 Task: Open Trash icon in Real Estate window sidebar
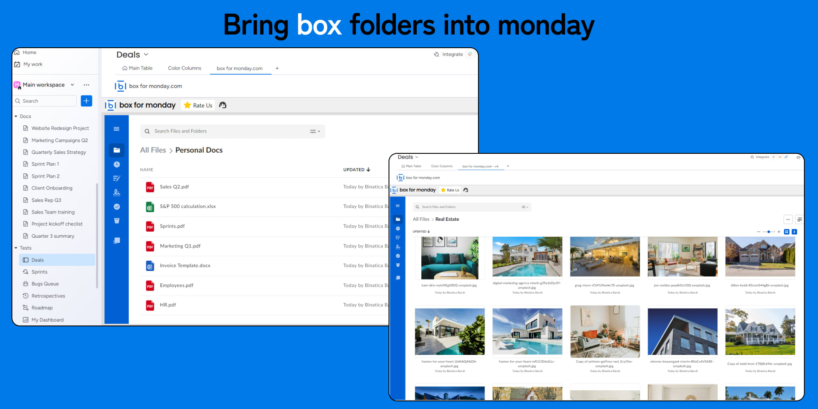point(397,265)
